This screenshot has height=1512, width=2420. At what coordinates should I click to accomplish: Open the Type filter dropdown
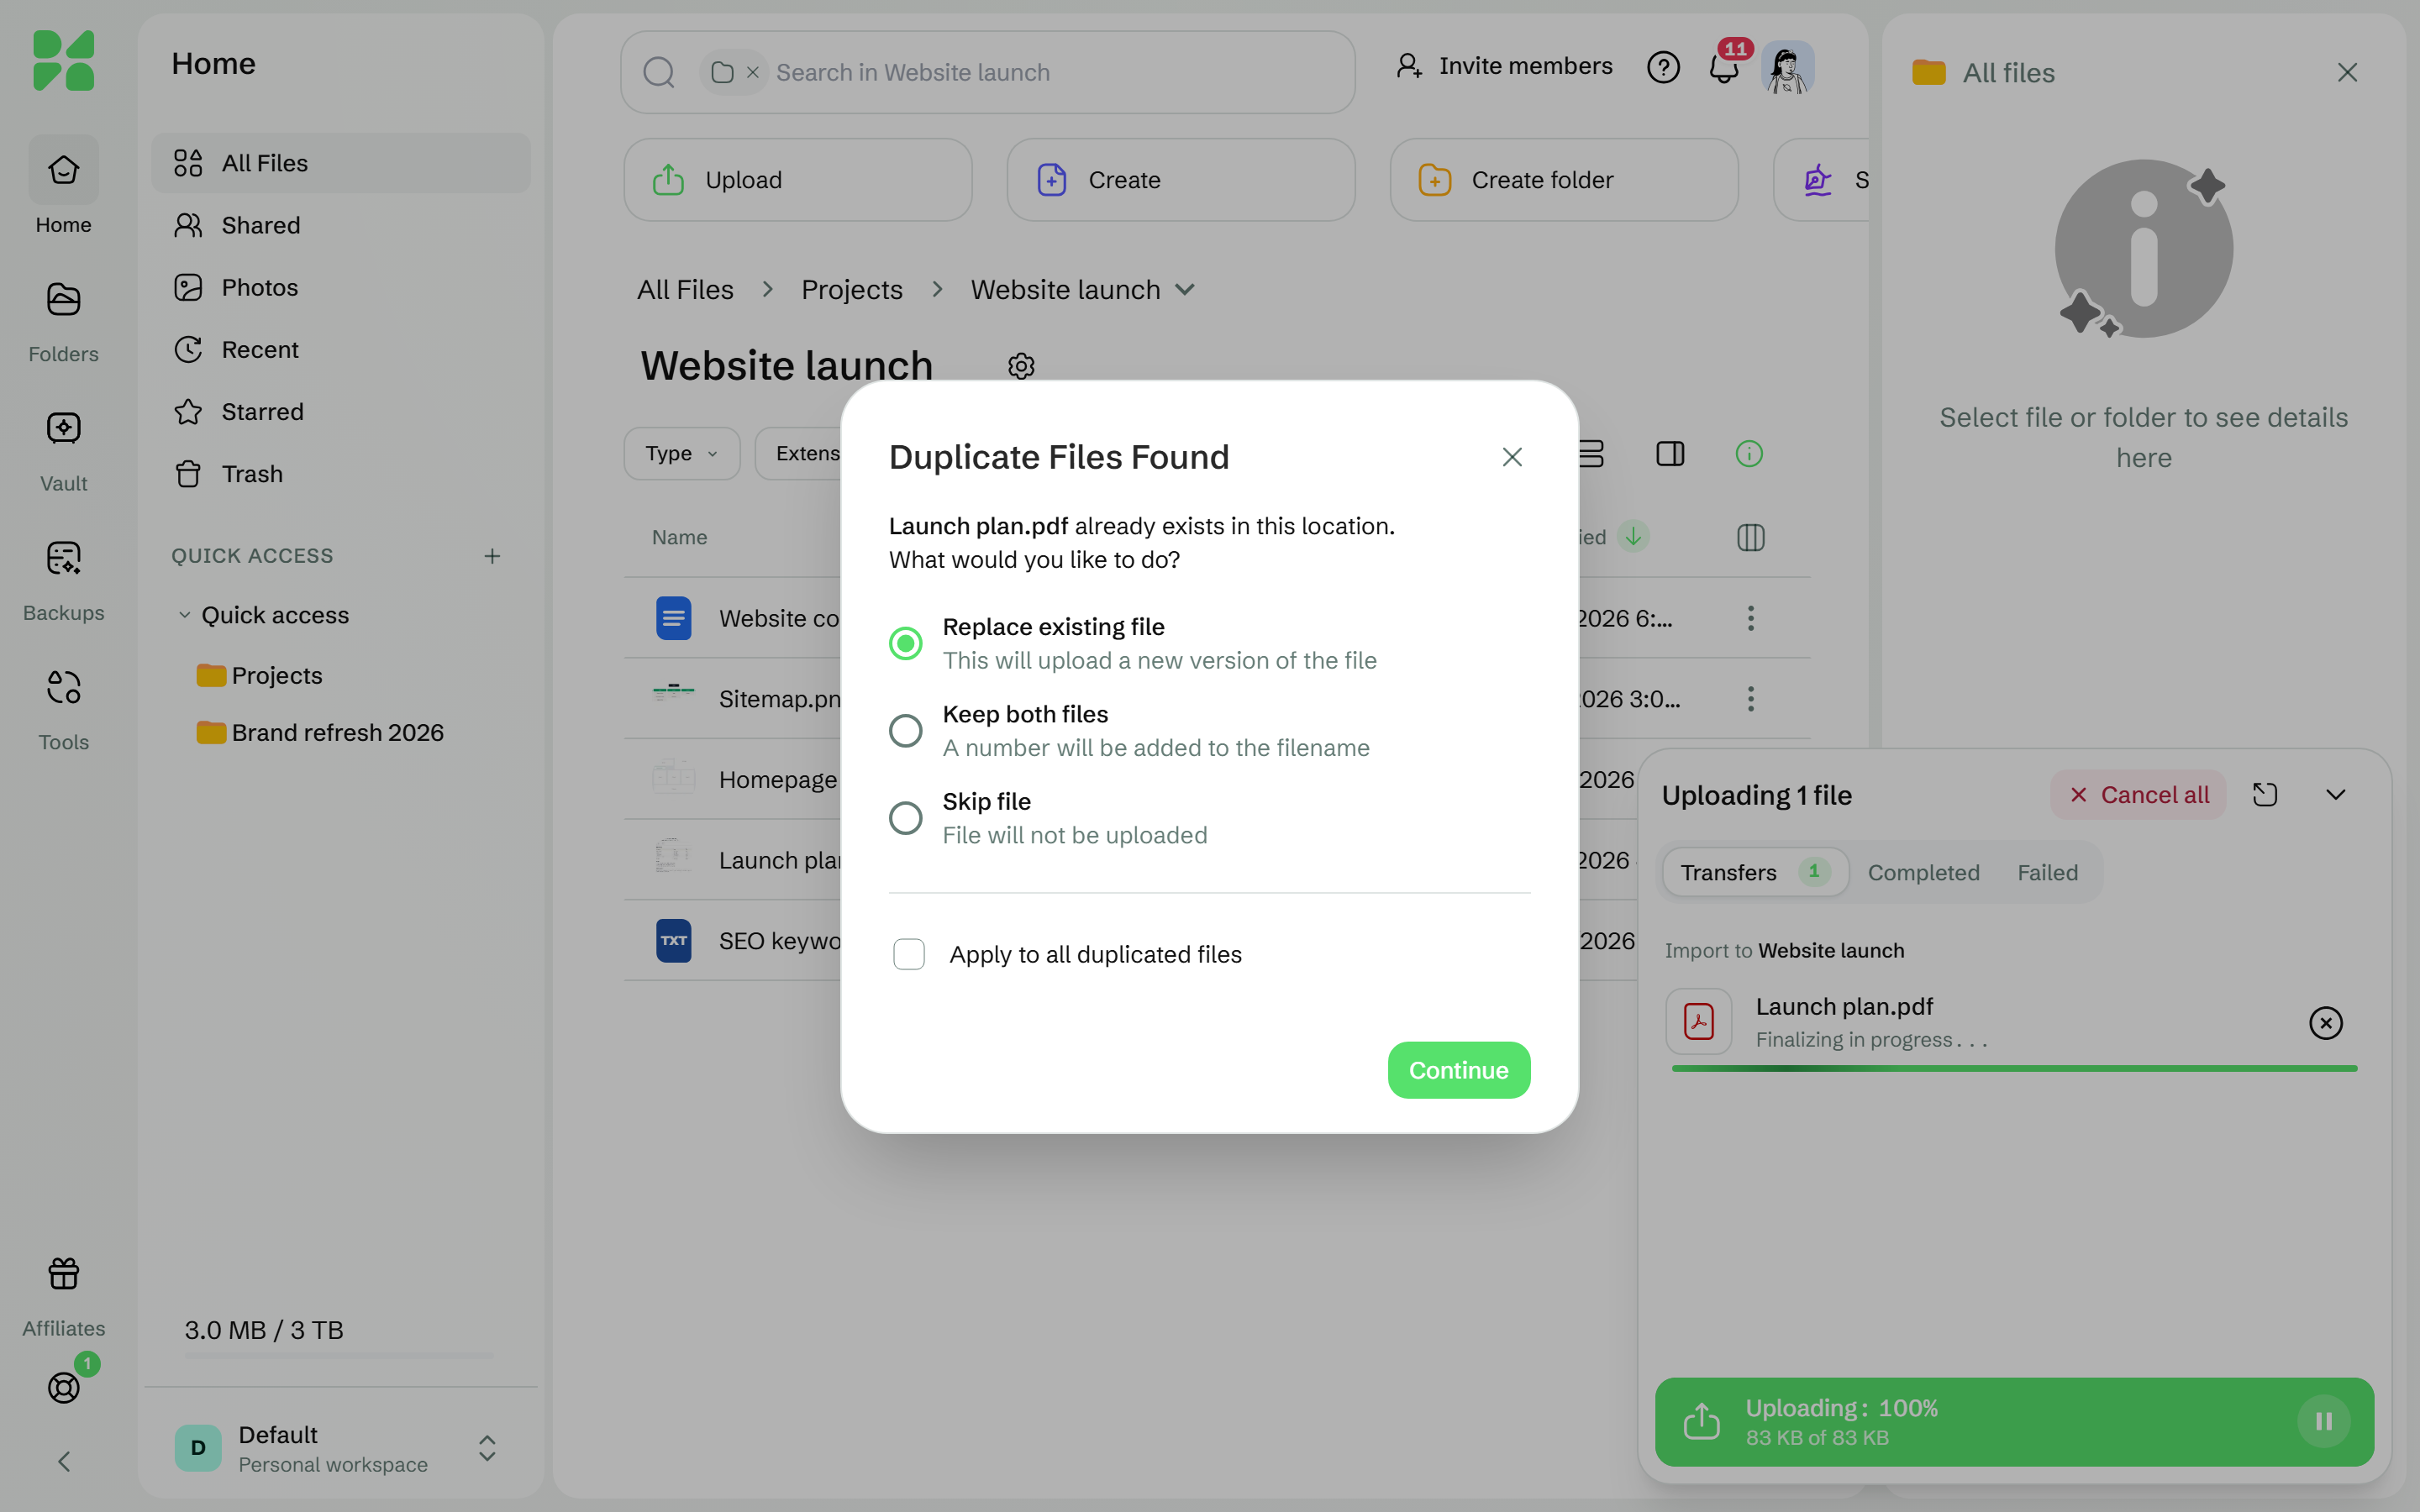(681, 454)
